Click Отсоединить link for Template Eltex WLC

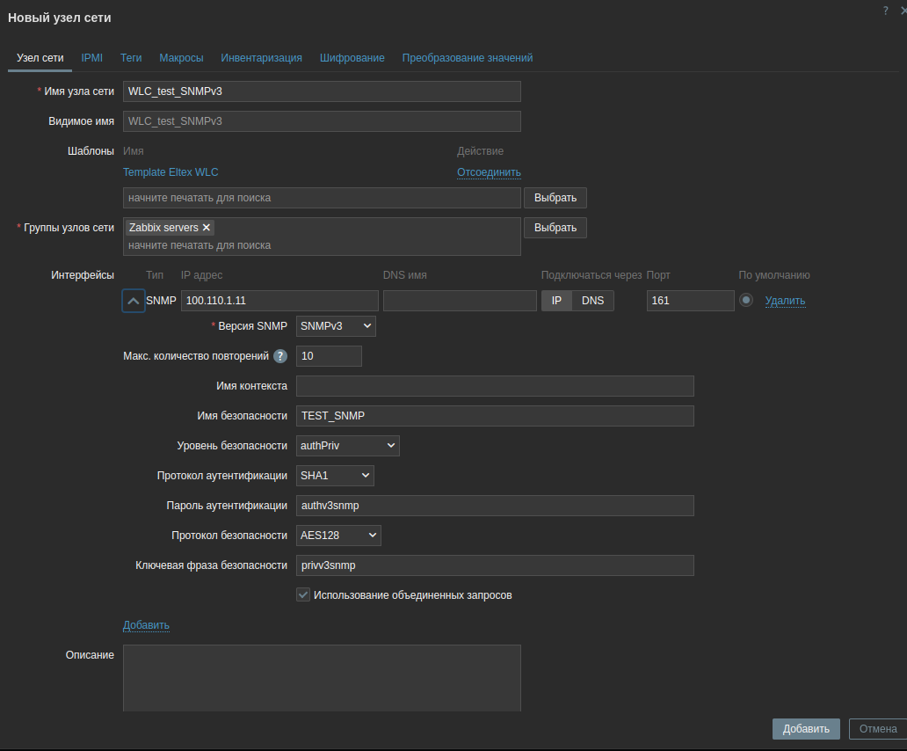pos(489,172)
